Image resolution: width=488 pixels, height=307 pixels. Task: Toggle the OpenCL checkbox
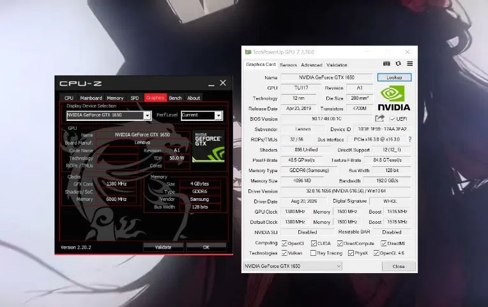point(284,243)
